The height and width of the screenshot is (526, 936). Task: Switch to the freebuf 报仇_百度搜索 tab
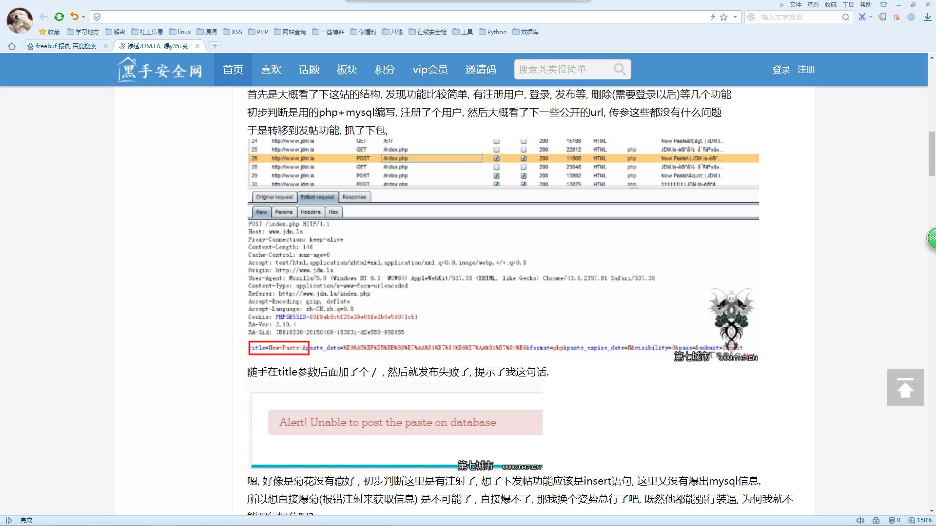click(65, 46)
